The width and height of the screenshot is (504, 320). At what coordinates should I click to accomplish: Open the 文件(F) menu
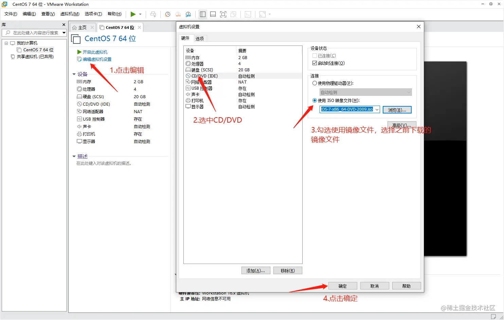11,14
